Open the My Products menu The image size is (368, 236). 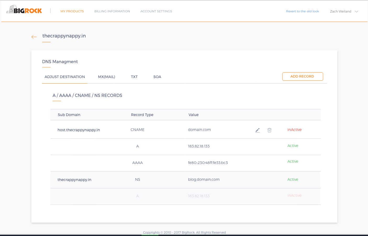72,11
